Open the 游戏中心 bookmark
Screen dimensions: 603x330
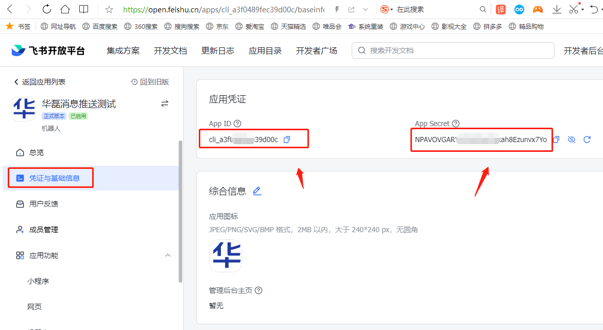[407, 27]
